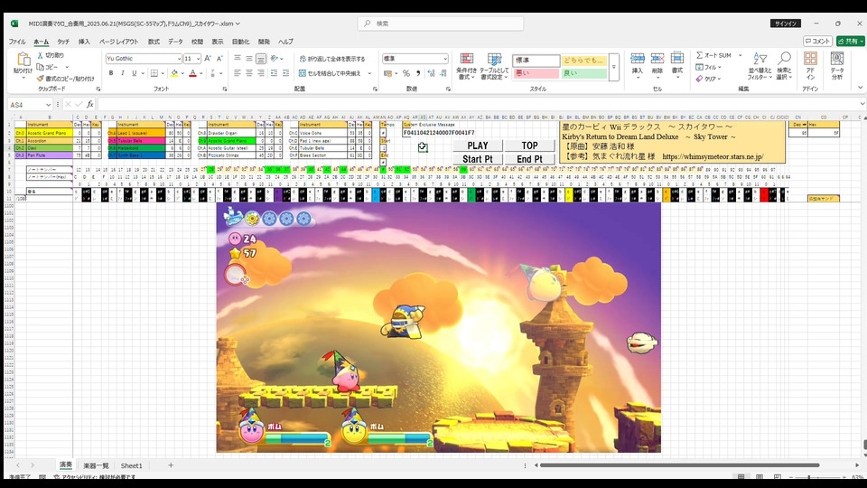This screenshot has width=867, height=488.
Task: Apply the red 悪い (Bad) cell style
Action: tap(536, 73)
